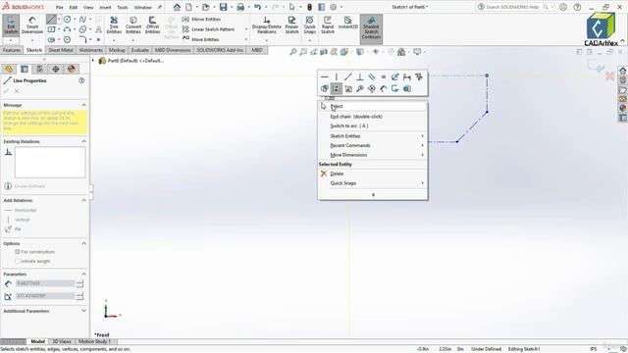628x353 pixels.
Task: Click the Exit Sketch icon
Action: click(11, 25)
